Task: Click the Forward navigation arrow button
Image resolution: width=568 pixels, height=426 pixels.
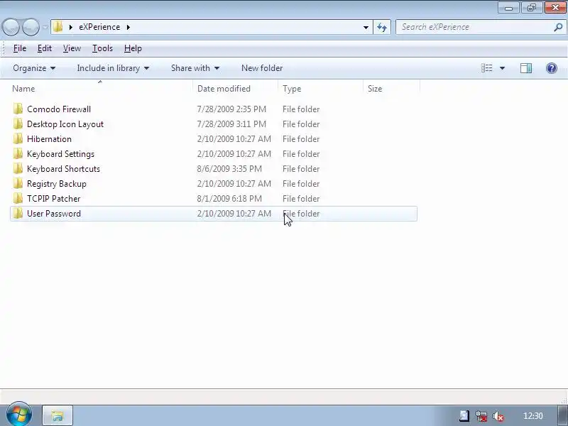Action: coord(31,27)
